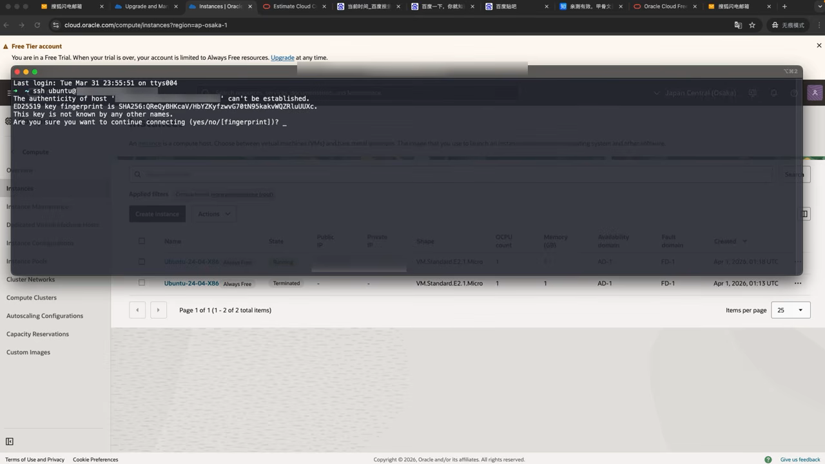
Task: Click the terminal prompt line asking yes/no/[fingerprint]
Action: (150, 122)
